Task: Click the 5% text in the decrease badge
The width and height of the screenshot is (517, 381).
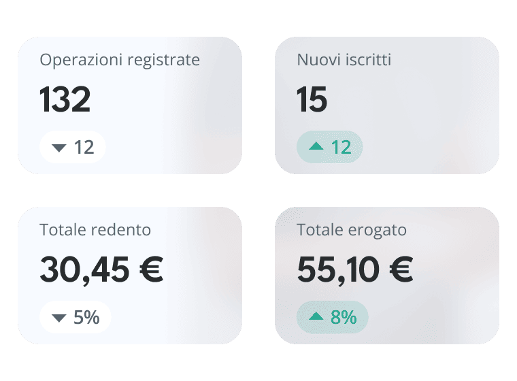Action: pos(86,317)
